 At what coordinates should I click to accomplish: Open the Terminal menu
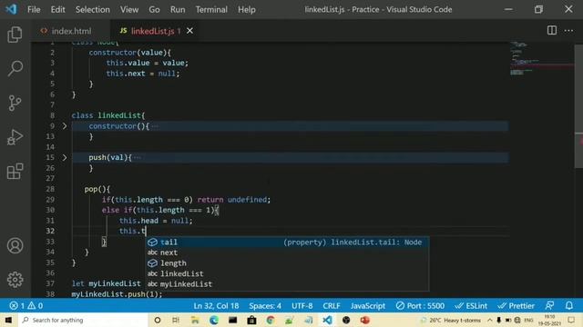coord(211,10)
